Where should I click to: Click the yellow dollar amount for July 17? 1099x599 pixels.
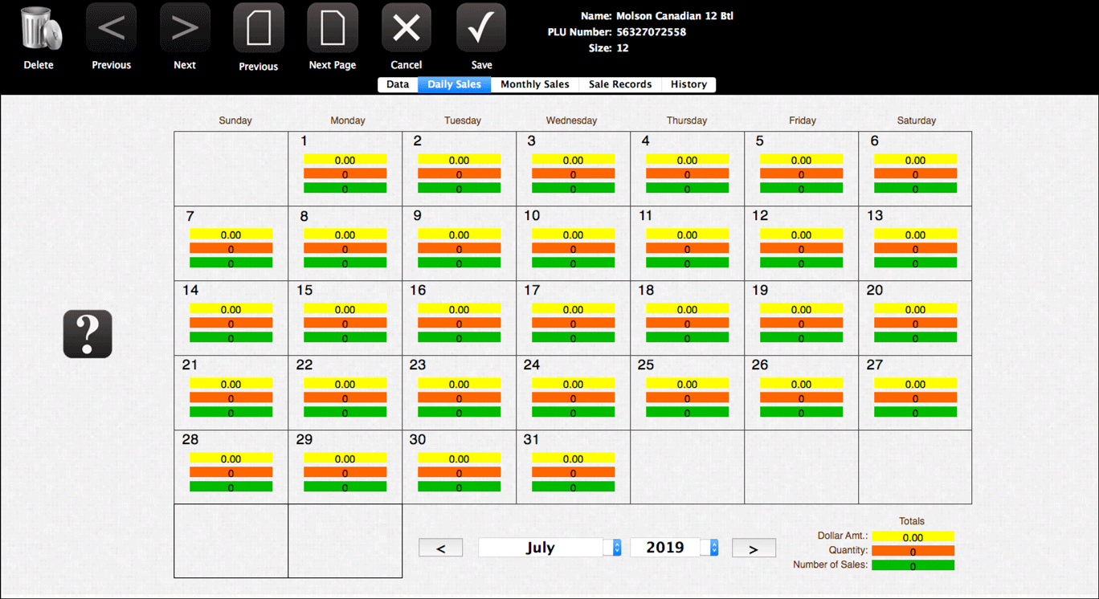[573, 309]
